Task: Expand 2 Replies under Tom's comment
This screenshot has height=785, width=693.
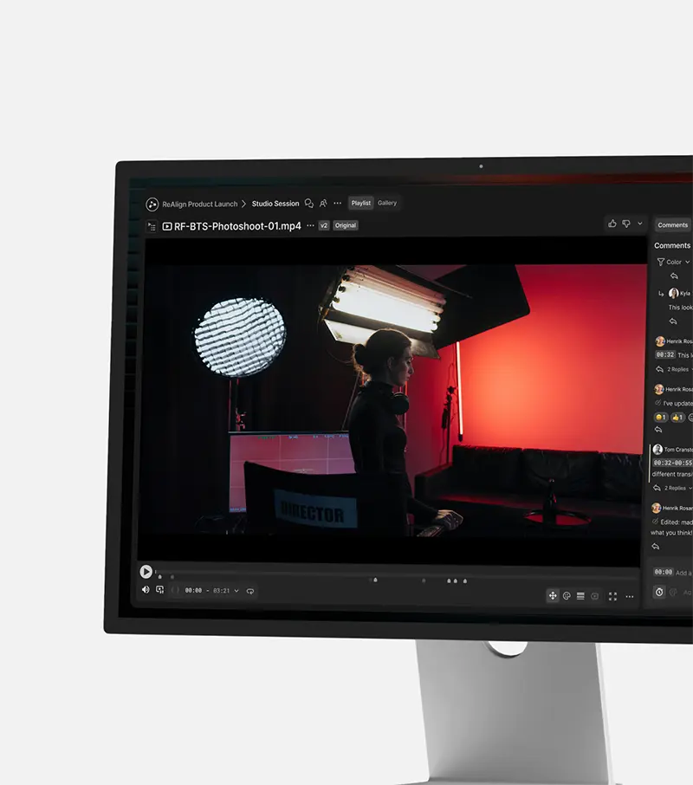Action: 678,488
